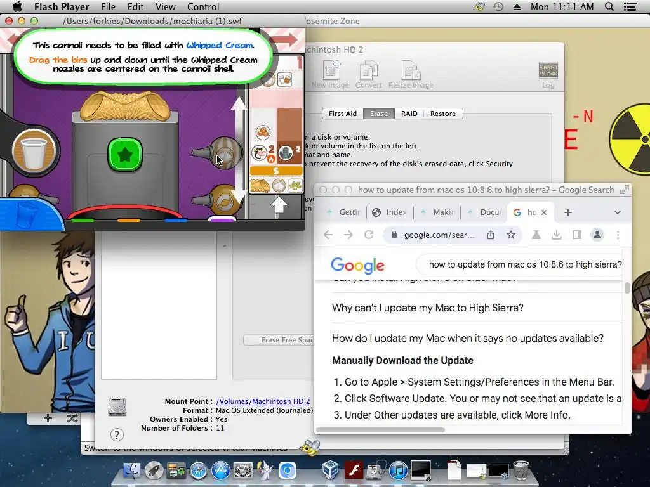This screenshot has width=650, height=487.
Task: Open the Control menu
Action: click(203, 6)
